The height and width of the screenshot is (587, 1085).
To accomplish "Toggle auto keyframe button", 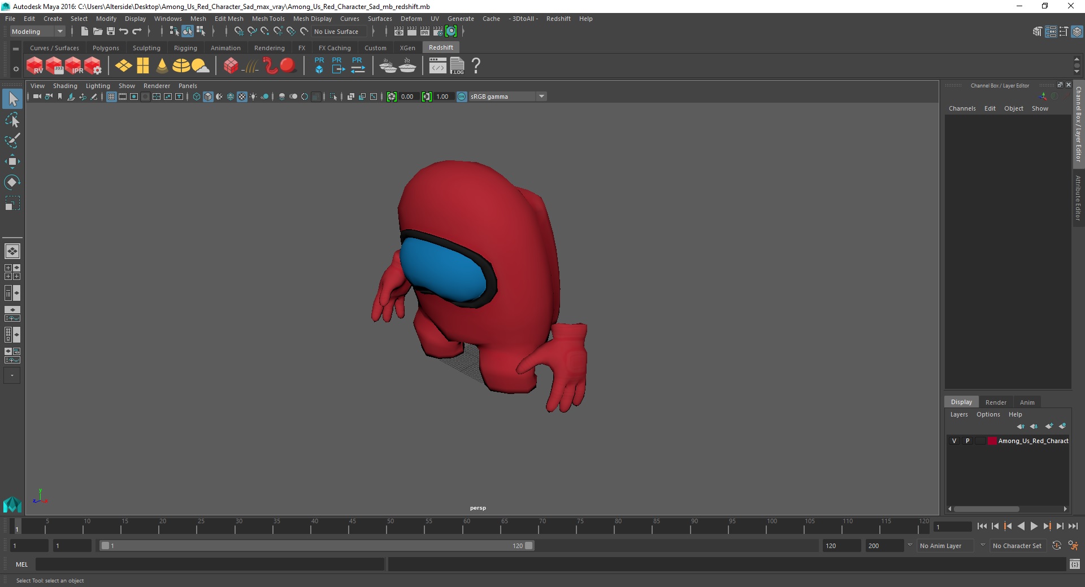I will coord(1057,546).
